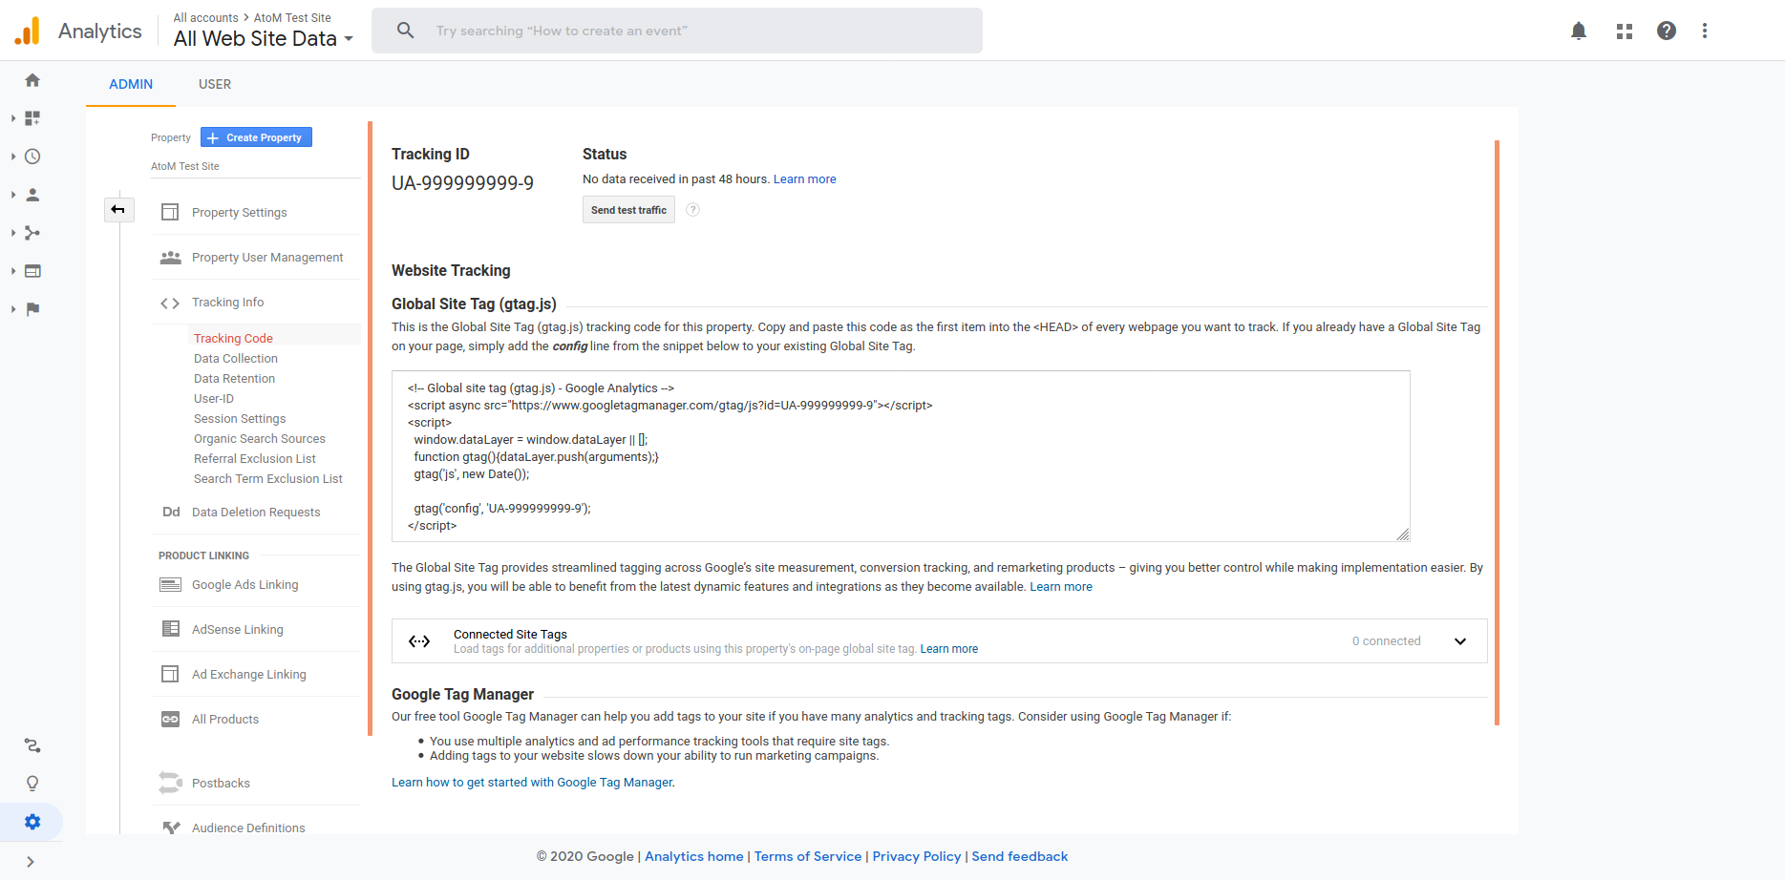Click Learn more after Global Site Tag description
The height and width of the screenshot is (880, 1785).
tap(1061, 587)
